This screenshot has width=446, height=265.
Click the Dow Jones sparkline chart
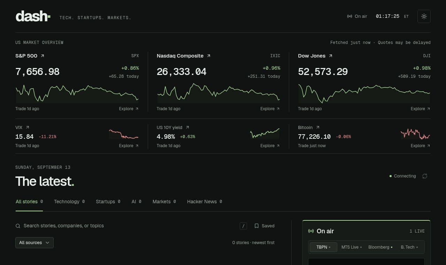(364, 93)
